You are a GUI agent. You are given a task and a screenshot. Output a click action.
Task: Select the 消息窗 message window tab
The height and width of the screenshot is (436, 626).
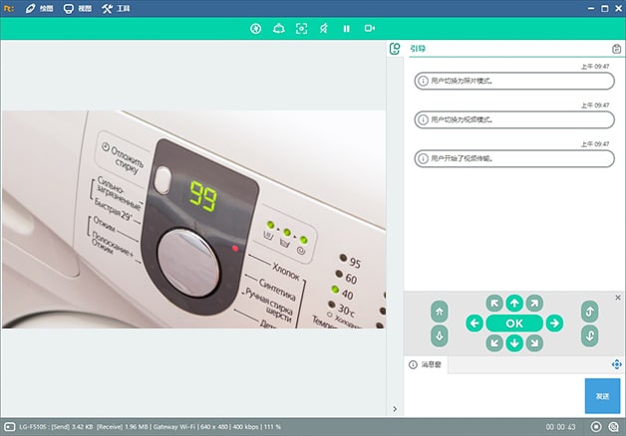click(426, 364)
